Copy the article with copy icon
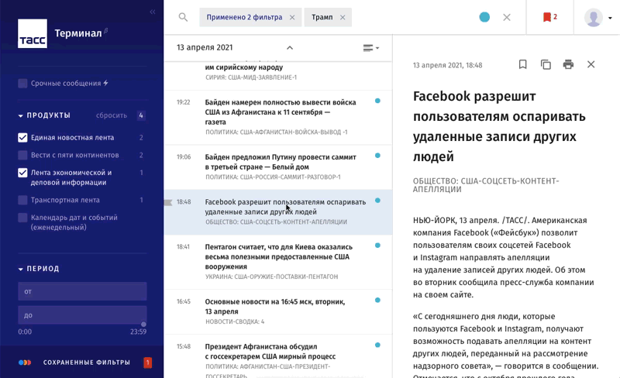This screenshot has width=620, height=378. tap(546, 64)
